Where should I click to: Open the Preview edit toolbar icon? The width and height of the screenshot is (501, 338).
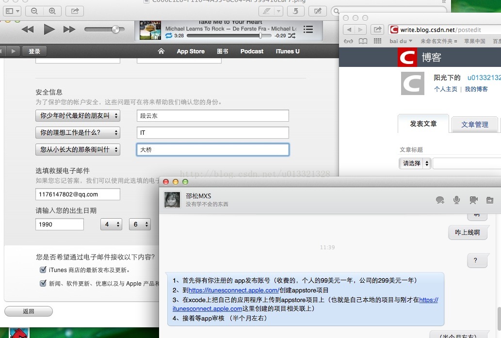(318, 11)
